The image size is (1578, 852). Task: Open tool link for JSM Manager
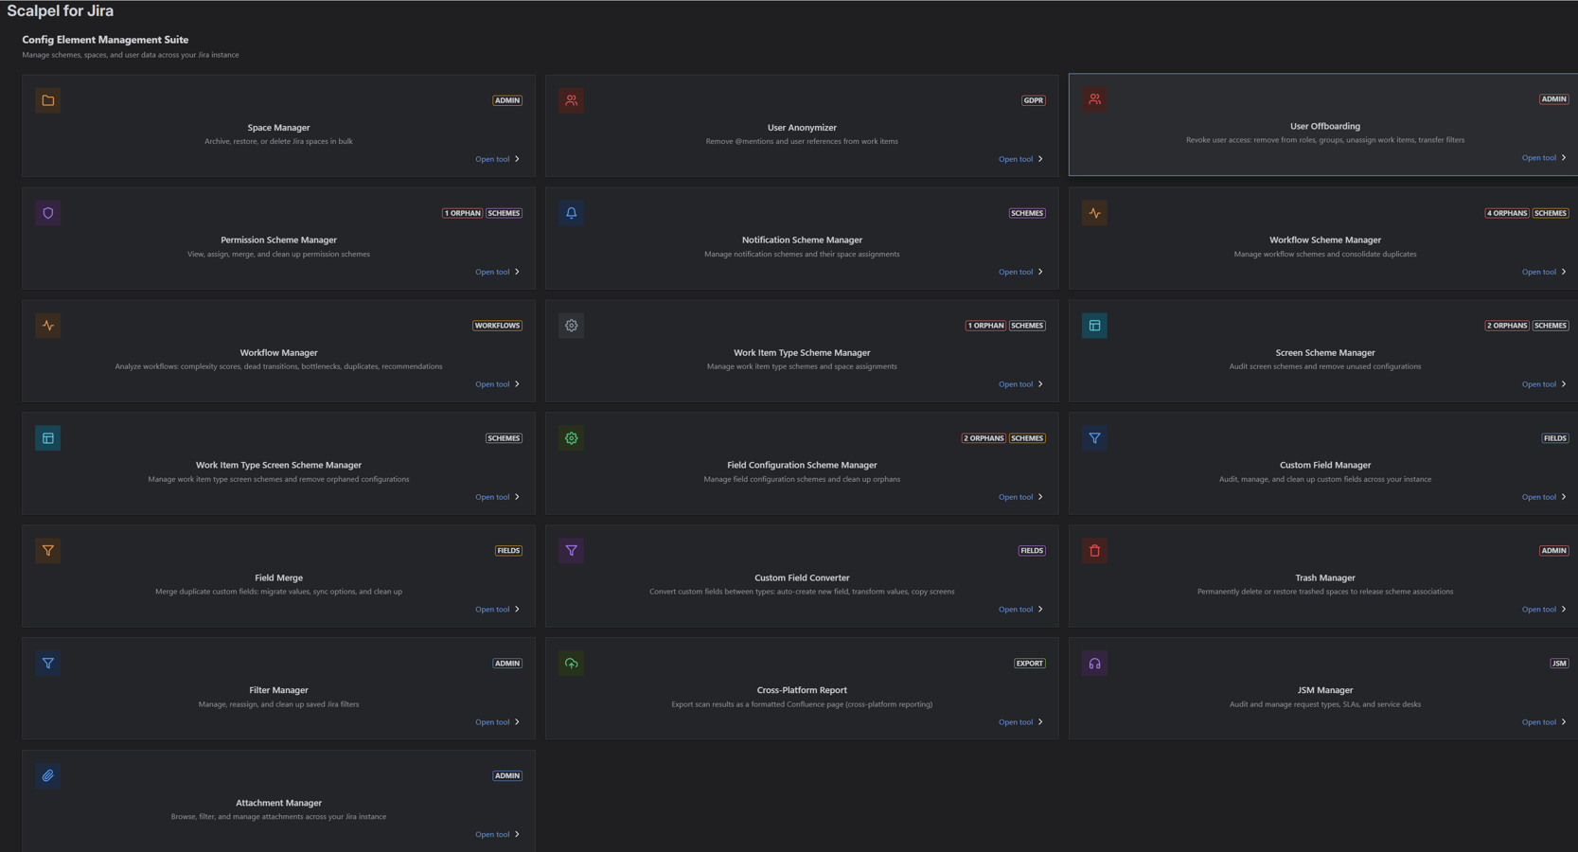(1545, 722)
